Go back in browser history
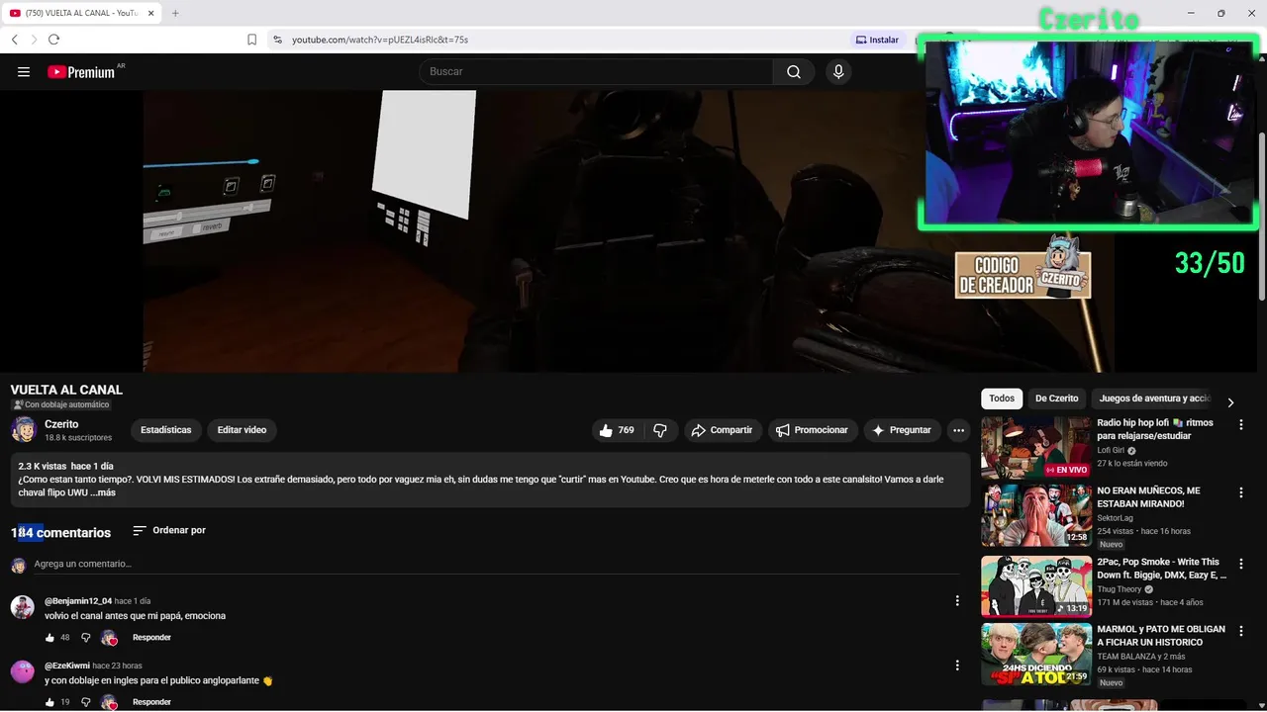The image size is (1267, 712). point(14,40)
